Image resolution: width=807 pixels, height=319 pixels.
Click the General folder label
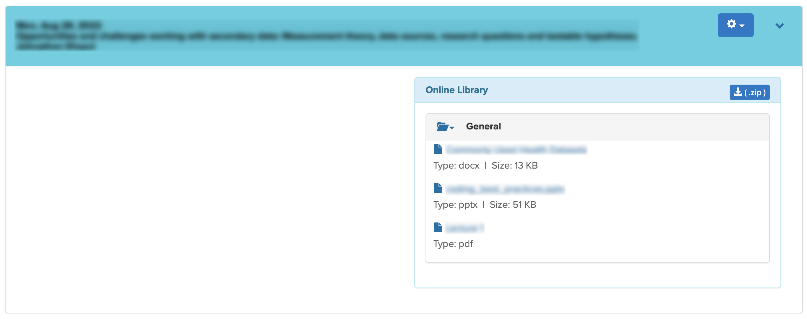coord(484,126)
